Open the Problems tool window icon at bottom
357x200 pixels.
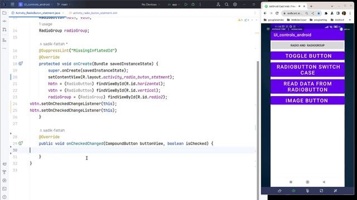pos(4,197)
